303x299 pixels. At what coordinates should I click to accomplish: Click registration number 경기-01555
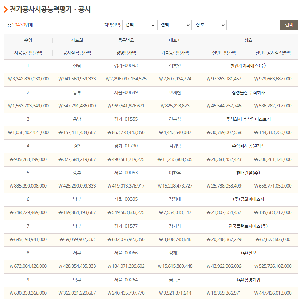[126, 119]
